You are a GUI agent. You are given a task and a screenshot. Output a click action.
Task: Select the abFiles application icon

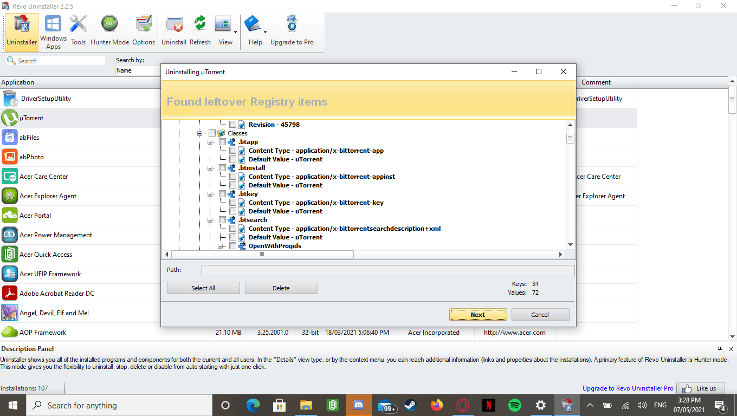click(10, 138)
